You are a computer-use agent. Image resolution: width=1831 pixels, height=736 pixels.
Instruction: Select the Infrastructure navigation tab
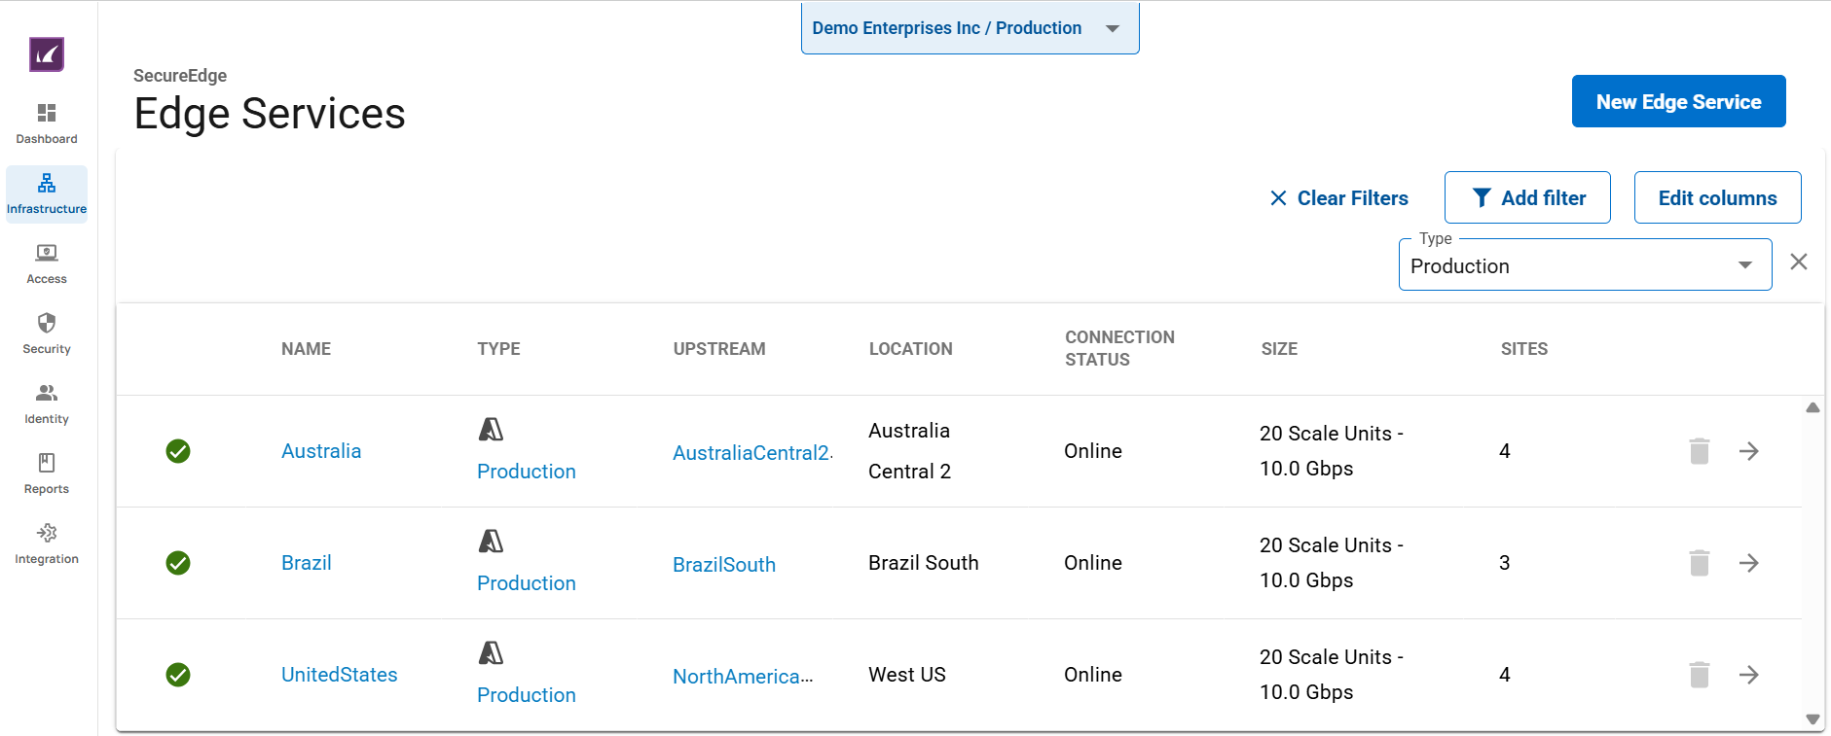tap(47, 193)
